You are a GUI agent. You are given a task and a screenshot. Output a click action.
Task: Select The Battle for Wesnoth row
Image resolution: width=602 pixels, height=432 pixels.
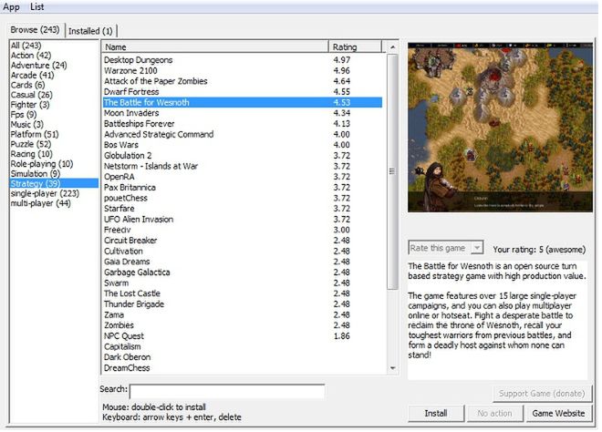tap(243, 103)
